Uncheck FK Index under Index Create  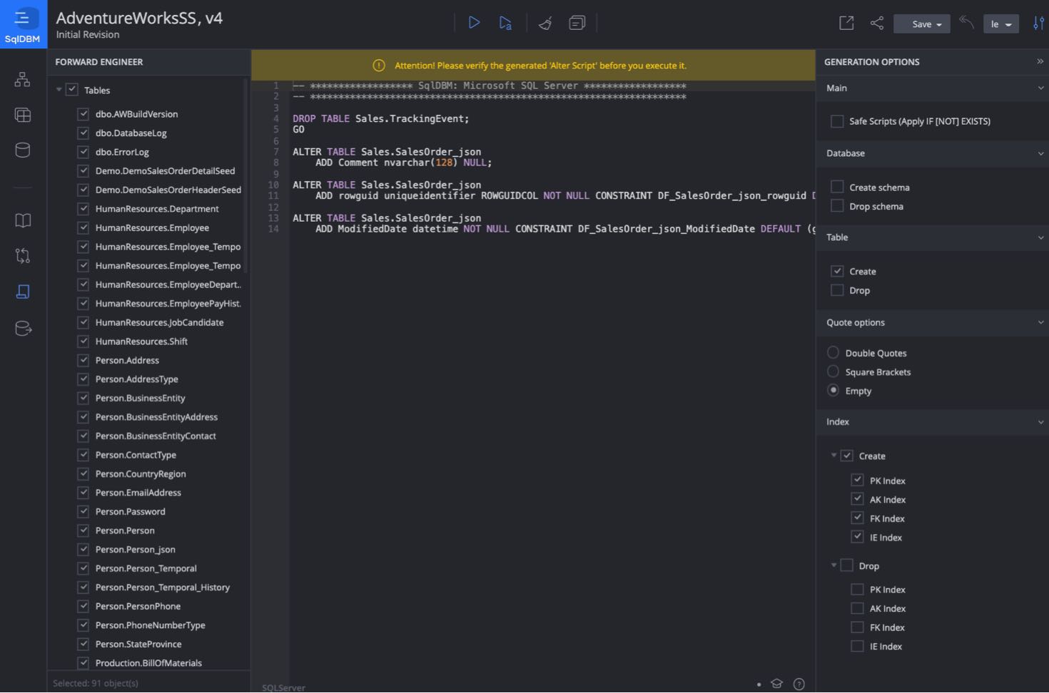[857, 518]
